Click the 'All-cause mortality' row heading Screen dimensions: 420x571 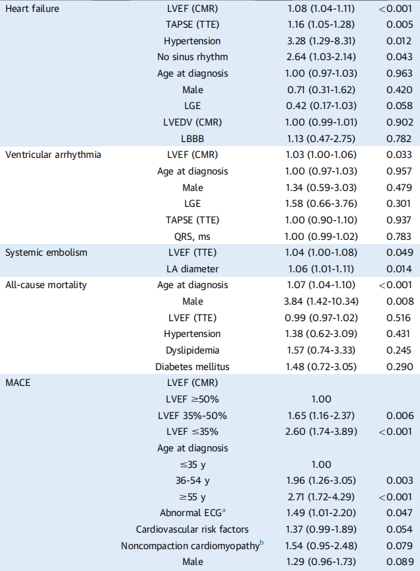pos(46,285)
